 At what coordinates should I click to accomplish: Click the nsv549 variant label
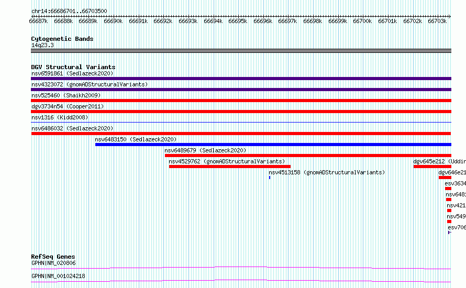[x=456, y=216]
